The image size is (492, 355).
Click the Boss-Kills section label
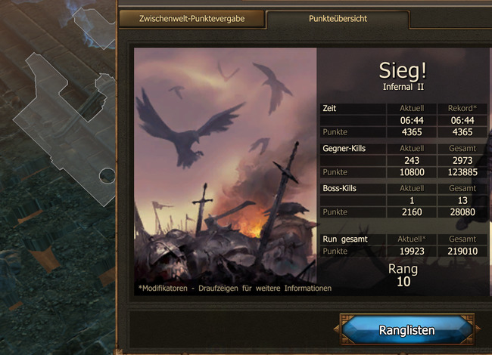(340, 189)
